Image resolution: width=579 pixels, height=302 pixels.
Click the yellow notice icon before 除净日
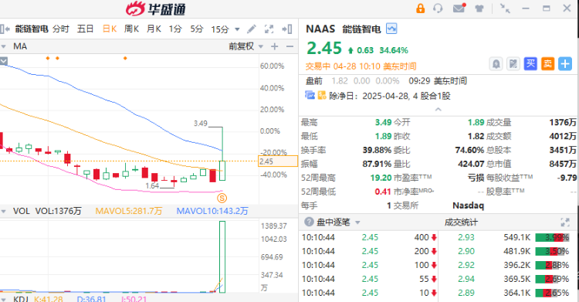click(322, 95)
